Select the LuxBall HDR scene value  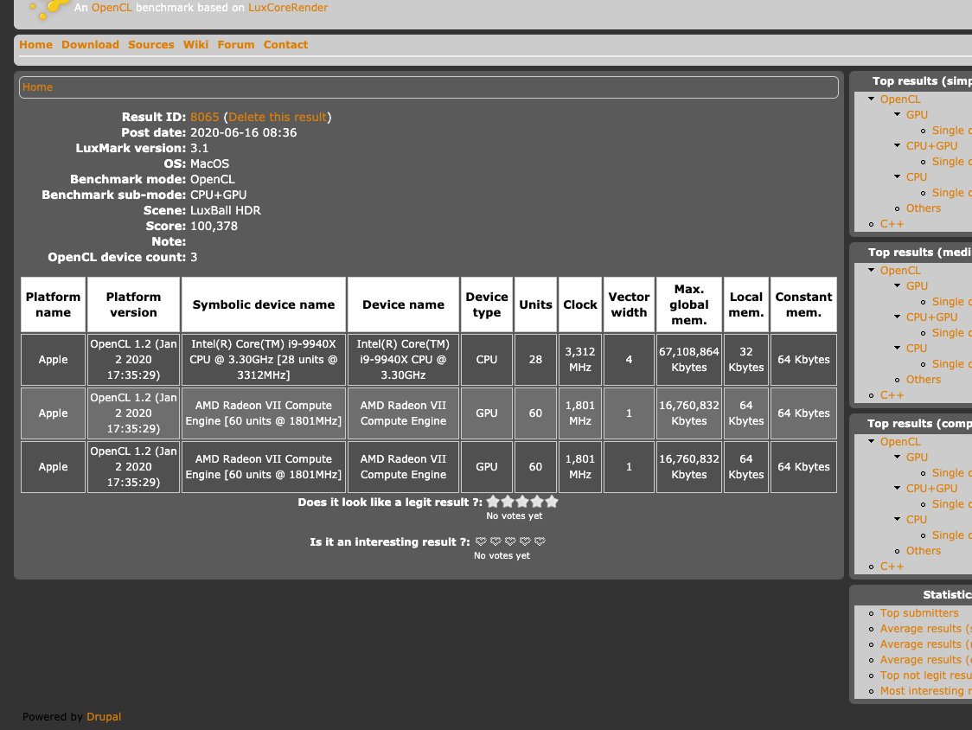pos(225,211)
